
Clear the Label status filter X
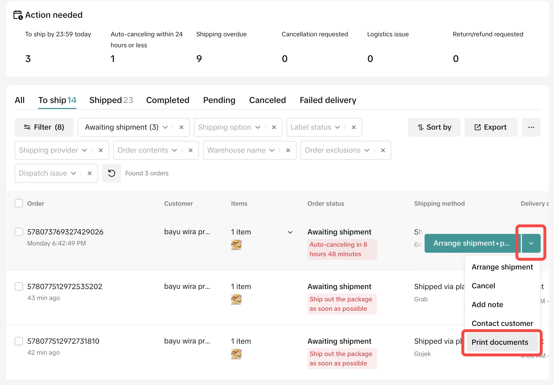click(354, 127)
